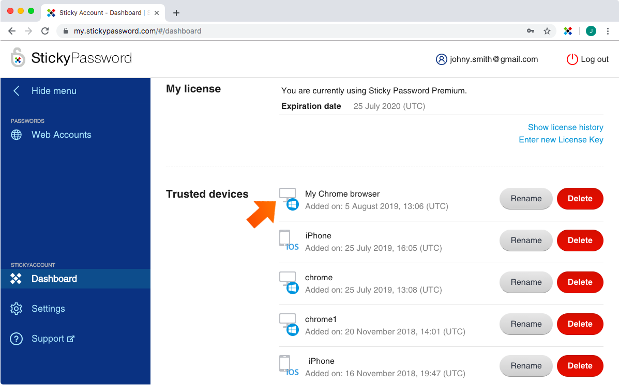Click the Sticky Password padlock logo

(17, 58)
